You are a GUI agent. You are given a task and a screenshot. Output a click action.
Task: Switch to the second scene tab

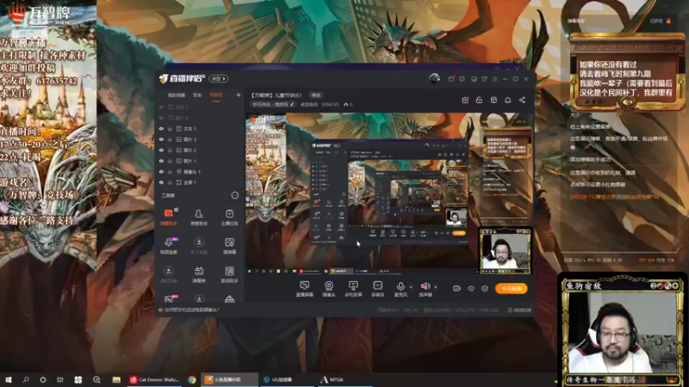coord(197,95)
